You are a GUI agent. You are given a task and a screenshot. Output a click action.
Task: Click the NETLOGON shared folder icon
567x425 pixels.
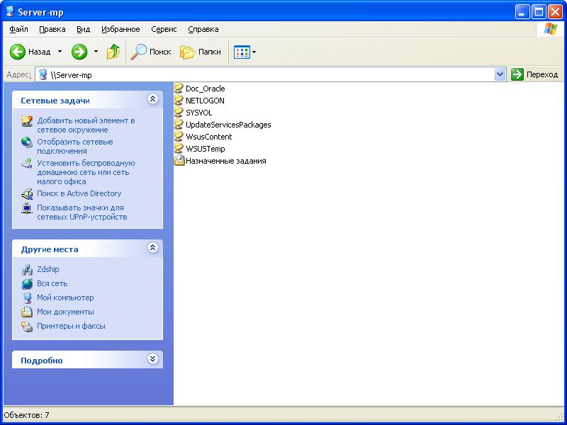click(x=179, y=100)
